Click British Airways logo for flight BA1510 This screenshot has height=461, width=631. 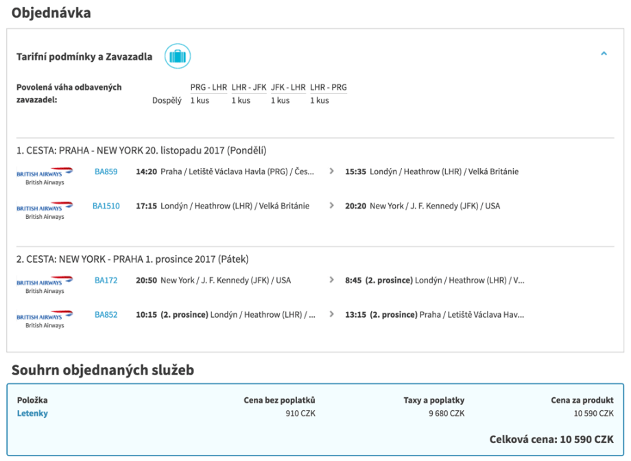(45, 211)
